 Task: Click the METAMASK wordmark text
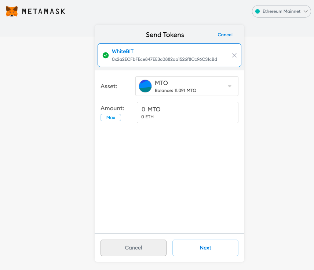click(44, 11)
